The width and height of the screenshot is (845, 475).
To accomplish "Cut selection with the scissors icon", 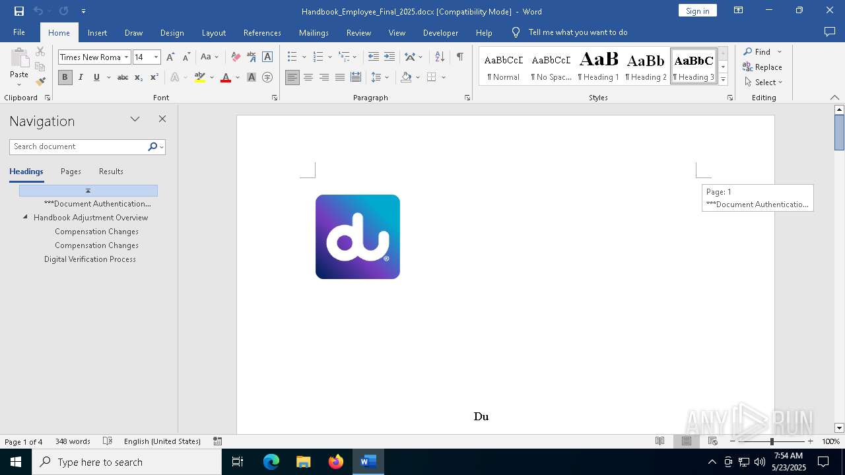I will click(x=40, y=51).
